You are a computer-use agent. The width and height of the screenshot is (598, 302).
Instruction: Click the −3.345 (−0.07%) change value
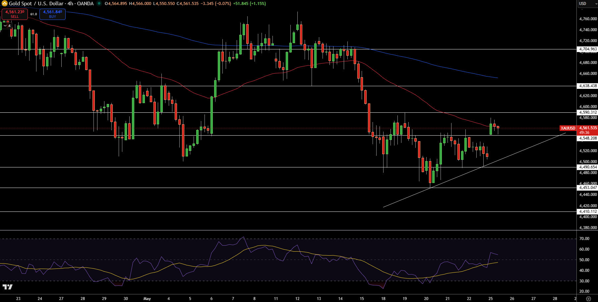(216, 4)
